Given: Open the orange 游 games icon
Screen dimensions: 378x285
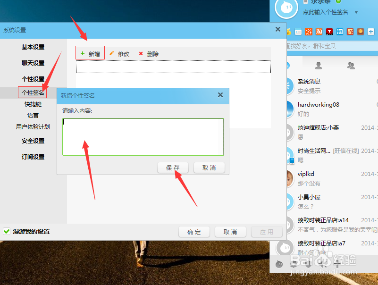Looking at the screenshot, I should pos(309,32).
